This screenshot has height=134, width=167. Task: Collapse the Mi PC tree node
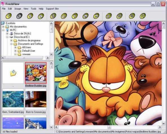pyautogui.click(x=3, y=30)
